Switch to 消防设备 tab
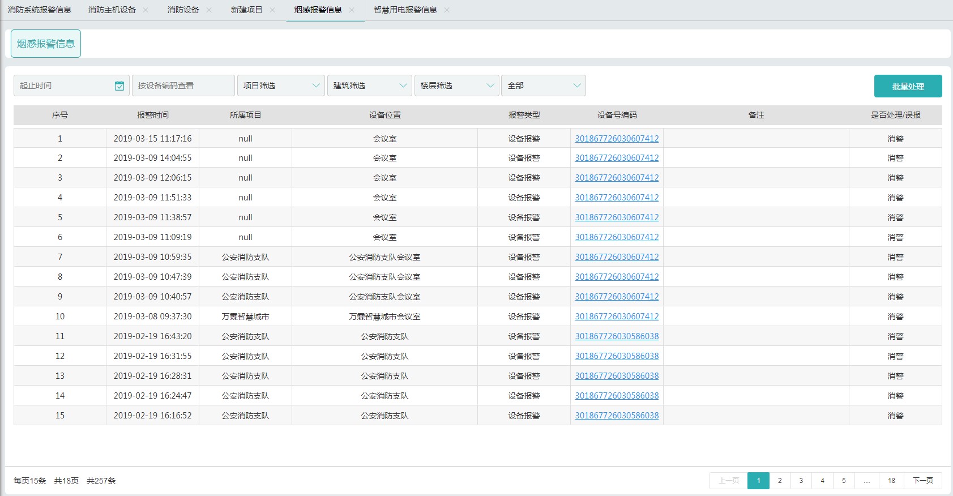The width and height of the screenshot is (953, 496). pyautogui.click(x=183, y=10)
